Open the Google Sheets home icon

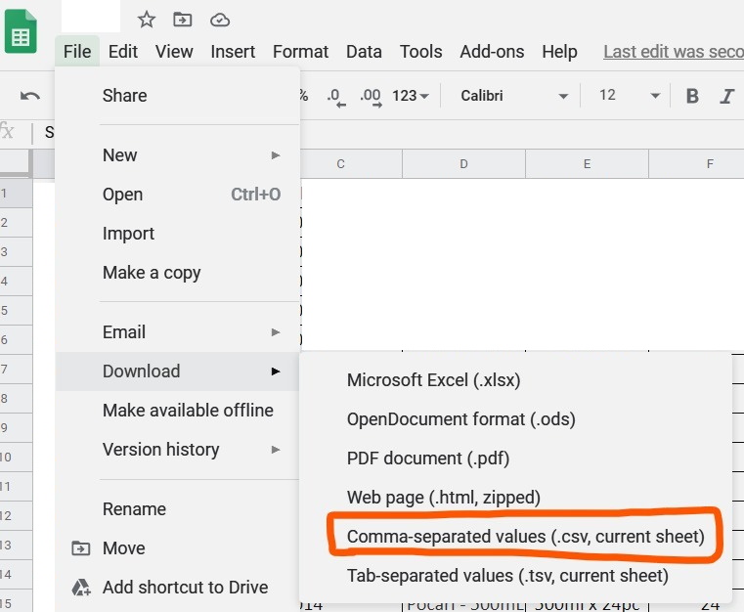(21, 31)
